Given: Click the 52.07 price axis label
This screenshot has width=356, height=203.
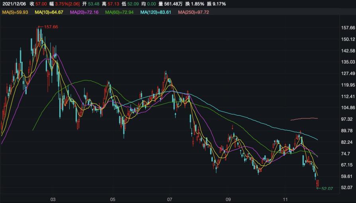Looking at the screenshot, I should (x=347, y=188).
